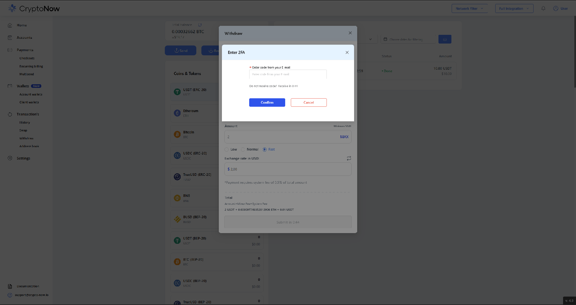Image resolution: width=576 pixels, height=305 pixels.
Task: Open the Swap page
Action: click(x=23, y=130)
